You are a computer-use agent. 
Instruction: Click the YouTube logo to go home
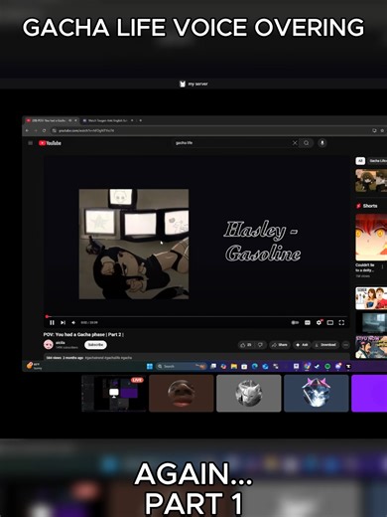[50, 143]
